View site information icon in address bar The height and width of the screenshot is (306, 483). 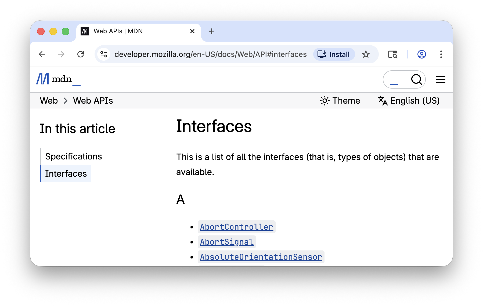(x=104, y=54)
